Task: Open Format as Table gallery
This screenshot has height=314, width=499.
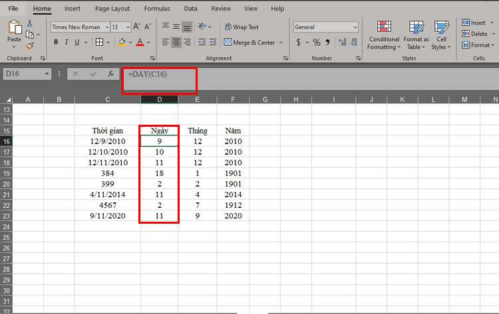Action: (x=416, y=35)
